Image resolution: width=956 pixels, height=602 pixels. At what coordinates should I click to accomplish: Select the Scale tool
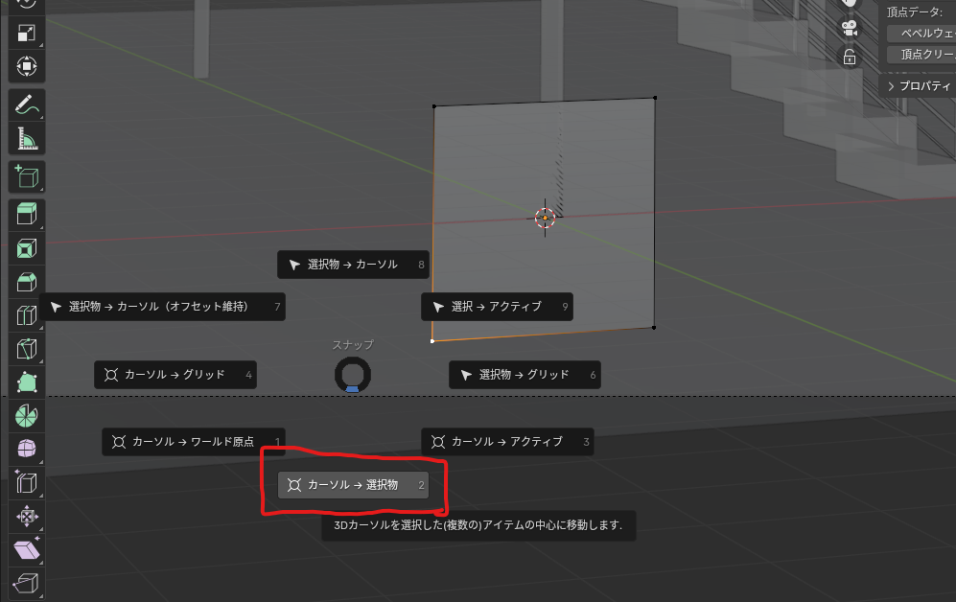click(27, 33)
